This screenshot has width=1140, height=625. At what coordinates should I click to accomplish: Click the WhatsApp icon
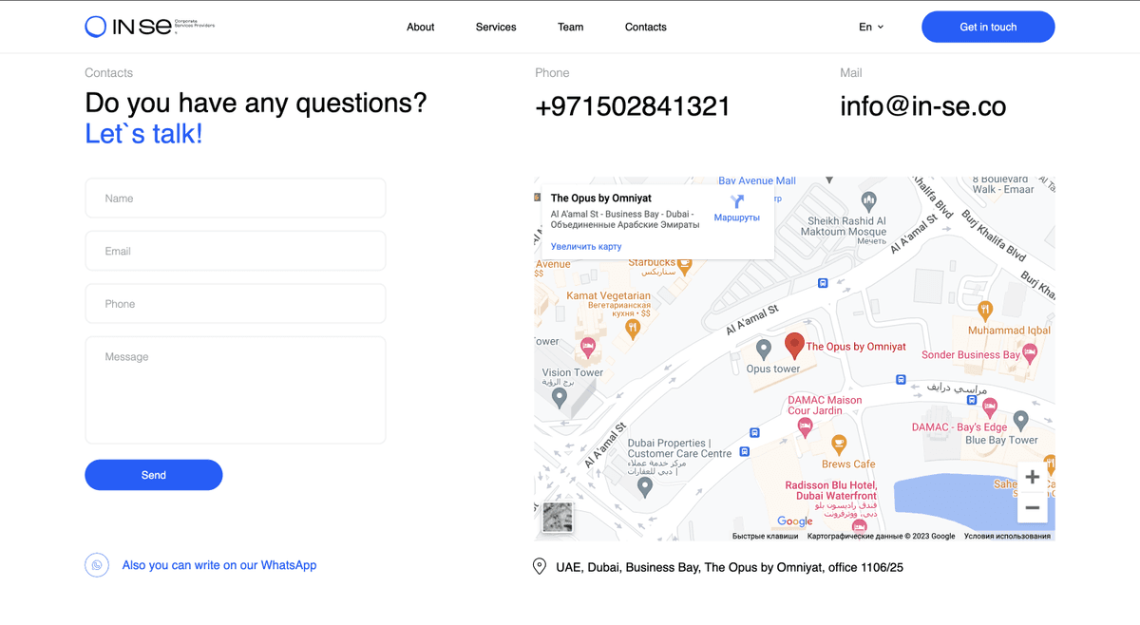point(97,565)
